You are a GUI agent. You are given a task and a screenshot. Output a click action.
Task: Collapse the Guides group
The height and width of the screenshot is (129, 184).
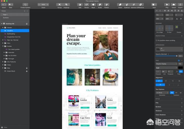point(3,46)
